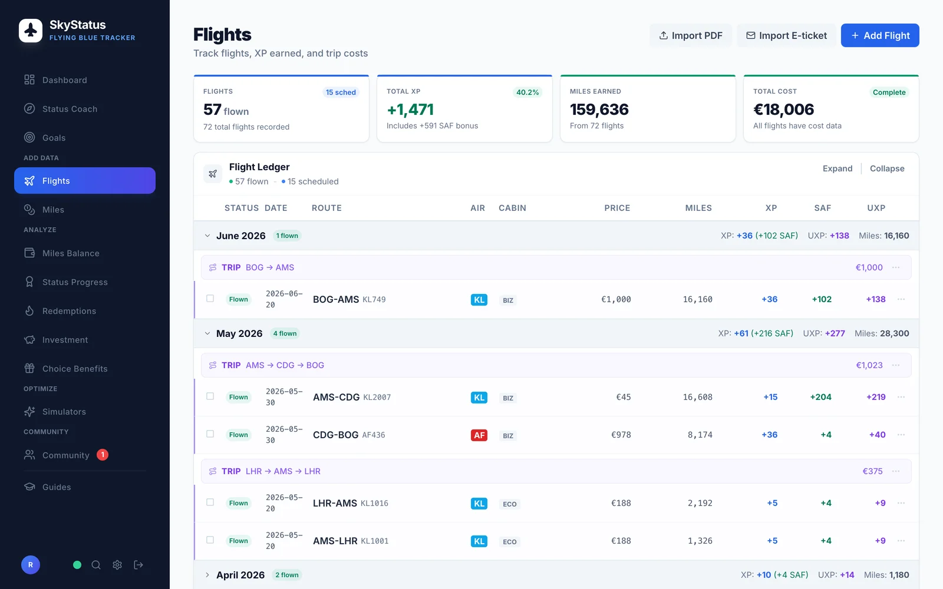Open the red Community notification badge
Screen dimensions: 943x589
pyautogui.click(x=103, y=455)
